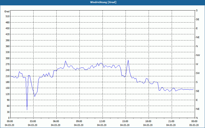Click the E compass label level with 450

[x=197, y=28]
